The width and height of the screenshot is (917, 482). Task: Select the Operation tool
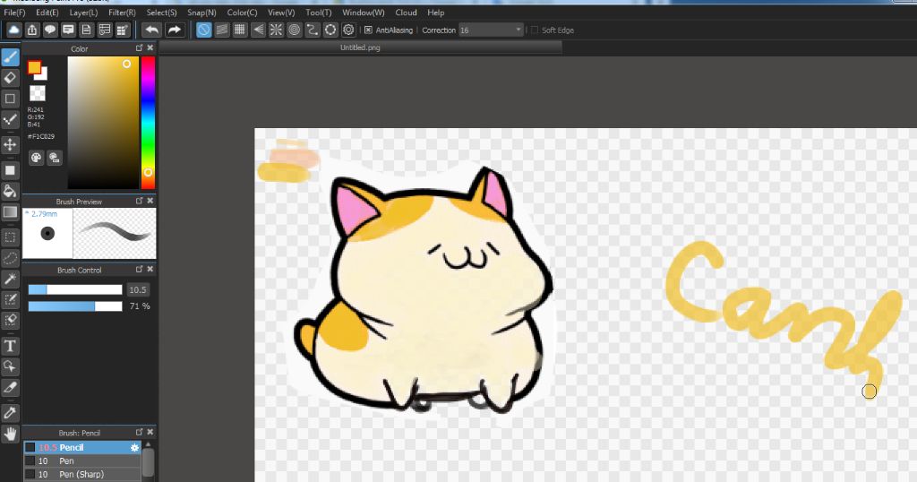(x=10, y=366)
